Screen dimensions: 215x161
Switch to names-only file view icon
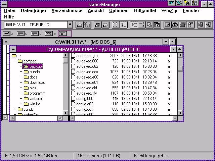pos(116,25)
